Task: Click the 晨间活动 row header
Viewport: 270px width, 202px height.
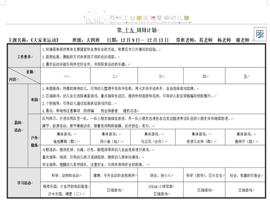Action: pyautogui.click(x=18, y=126)
